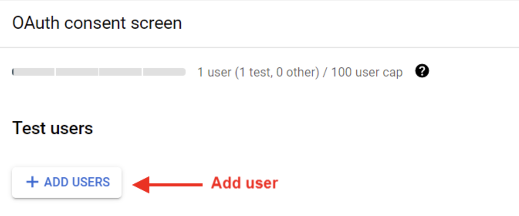Screen dimensions: 519x216
Task: Click the plus icon in Add Users button
Action: click(x=32, y=182)
